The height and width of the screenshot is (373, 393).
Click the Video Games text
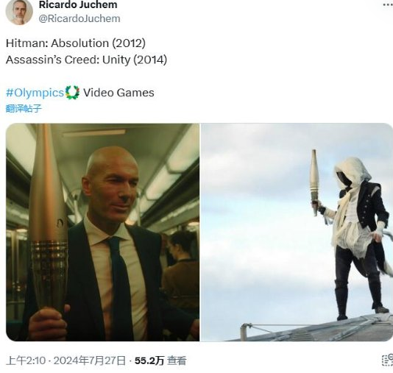coord(118,93)
